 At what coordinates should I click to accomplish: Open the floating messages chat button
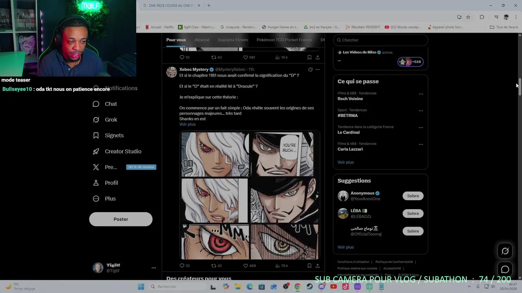pos(505,269)
